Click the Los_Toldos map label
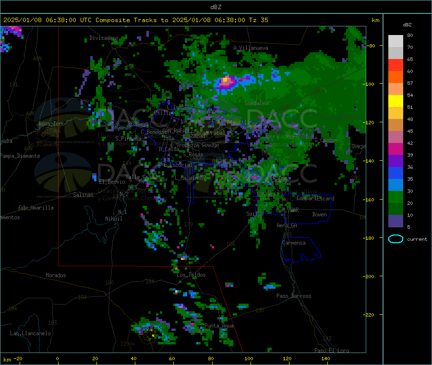This screenshot has width=432, height=365. click(x=191, y=275)
